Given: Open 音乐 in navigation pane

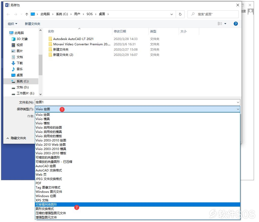Looking at the screenshot, I should 20,69.
